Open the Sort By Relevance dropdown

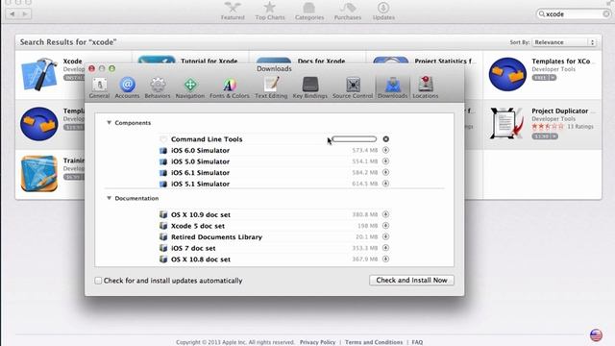[x=564, y=42]
